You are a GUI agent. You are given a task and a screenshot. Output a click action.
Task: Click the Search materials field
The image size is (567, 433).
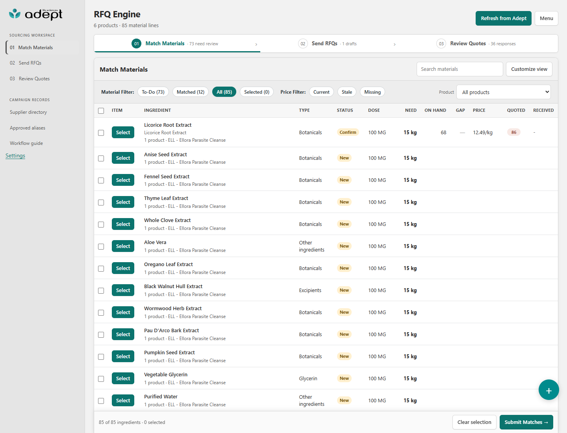[460, 69]
